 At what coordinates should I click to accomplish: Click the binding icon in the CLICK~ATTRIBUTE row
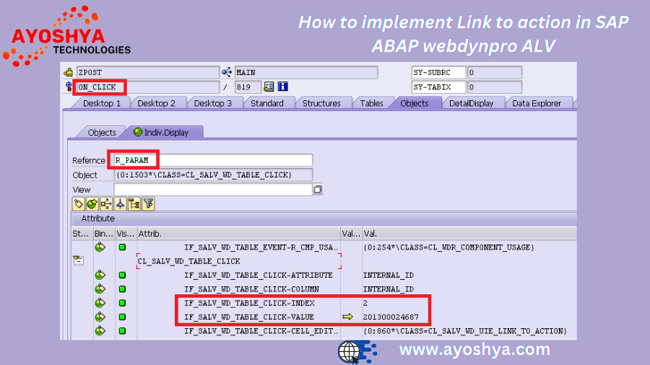coord(100,275)
